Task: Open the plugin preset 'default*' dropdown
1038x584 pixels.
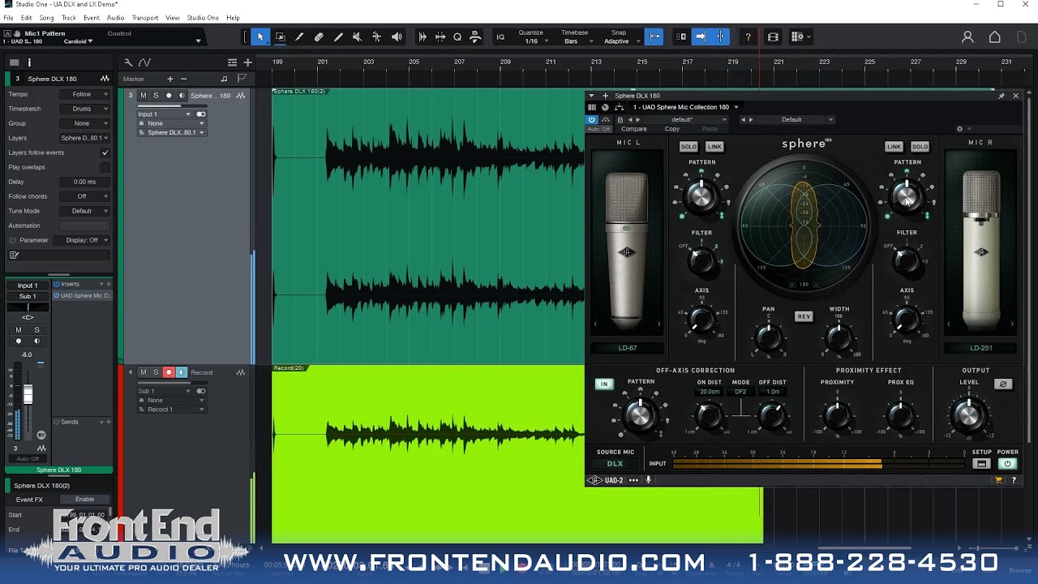Action: click(686, 119)
